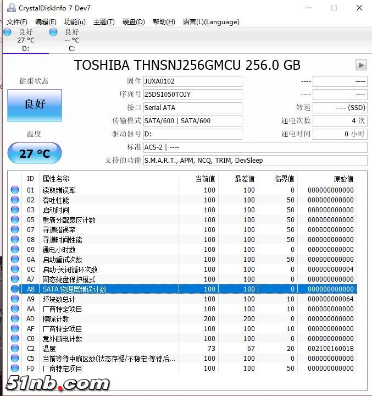Click the next disk arrow button
Viewport: 372px width, 396px height.
tap(361, 65)
